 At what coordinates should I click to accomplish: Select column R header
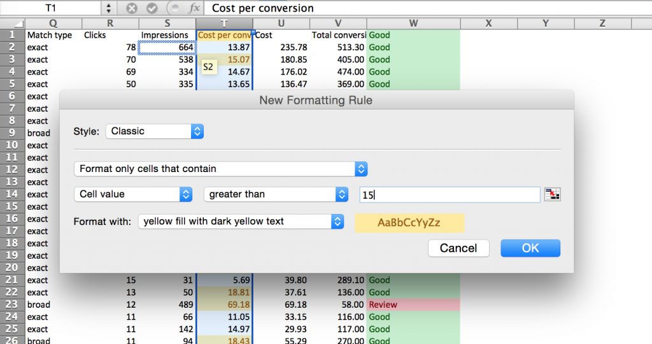click(x=110, y=24)
